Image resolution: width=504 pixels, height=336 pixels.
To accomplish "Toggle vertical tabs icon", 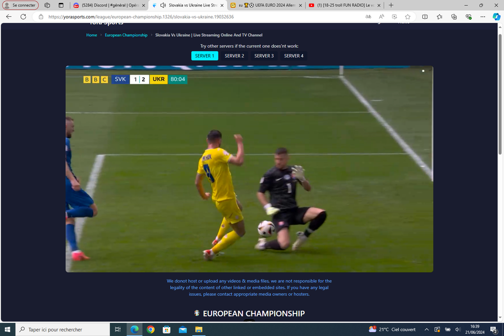I will (61, 5).
